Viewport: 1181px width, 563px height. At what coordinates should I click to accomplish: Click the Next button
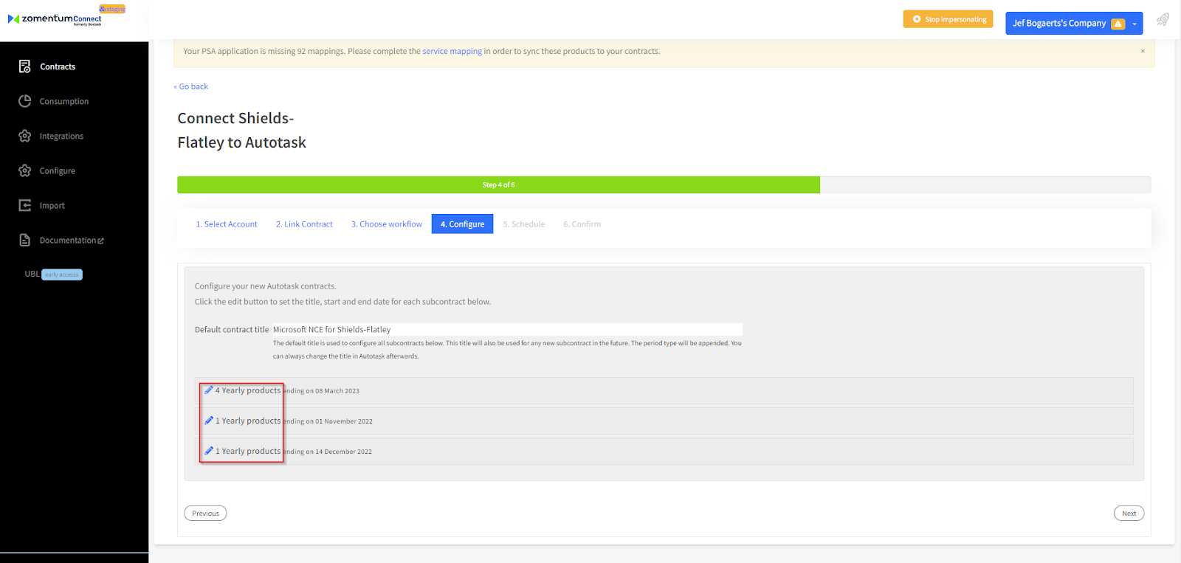coord(1129,514)
